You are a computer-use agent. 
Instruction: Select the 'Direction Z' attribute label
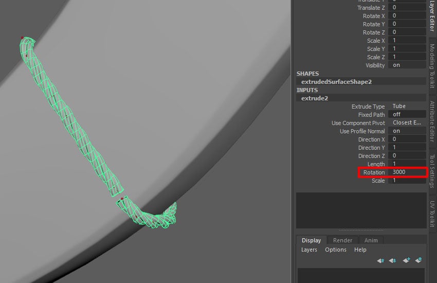371,156
